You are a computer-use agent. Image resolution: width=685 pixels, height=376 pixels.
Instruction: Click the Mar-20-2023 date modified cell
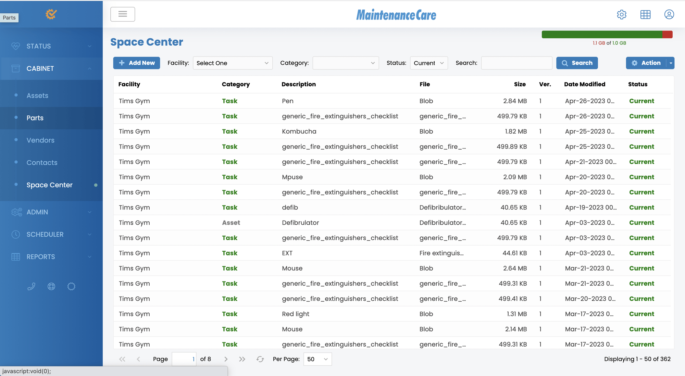(x=590, y=299)
